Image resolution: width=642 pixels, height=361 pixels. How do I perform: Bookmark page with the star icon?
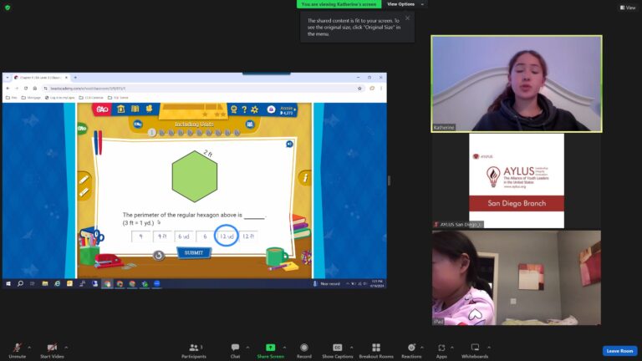tap(359, 88)
